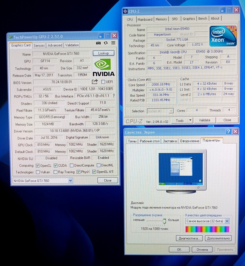Viewport: 245px width, 266px height.
Task: Open the GPU selection dropdown NVIDIA GeForce GTX 560
Action: 43,181
